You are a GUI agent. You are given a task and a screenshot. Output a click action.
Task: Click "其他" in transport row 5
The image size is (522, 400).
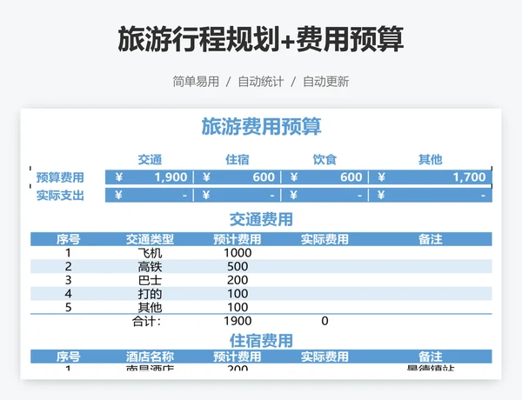[x=150, y=308]
